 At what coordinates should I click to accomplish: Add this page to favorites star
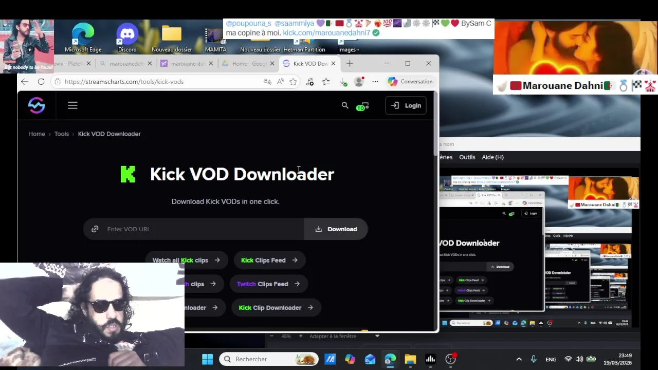(293, 82)
